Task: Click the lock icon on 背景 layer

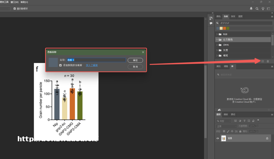Action: point(267,139)
